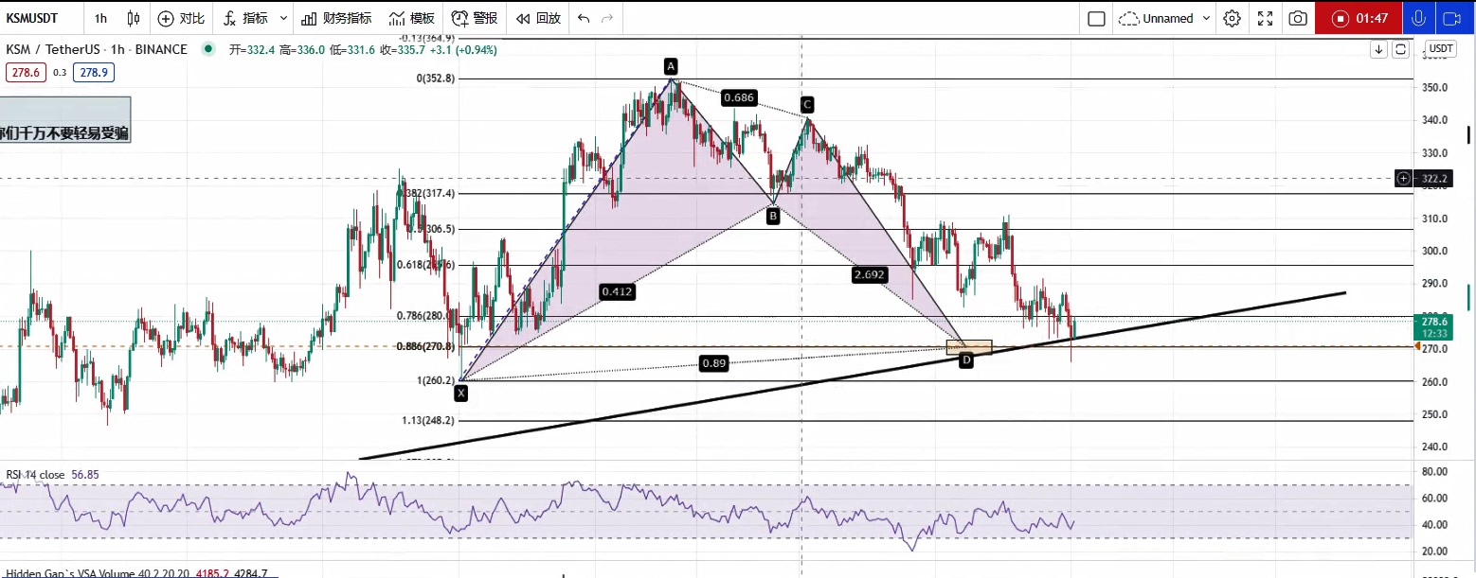
Task: Click the green market status dot
Action: point(208,49)
